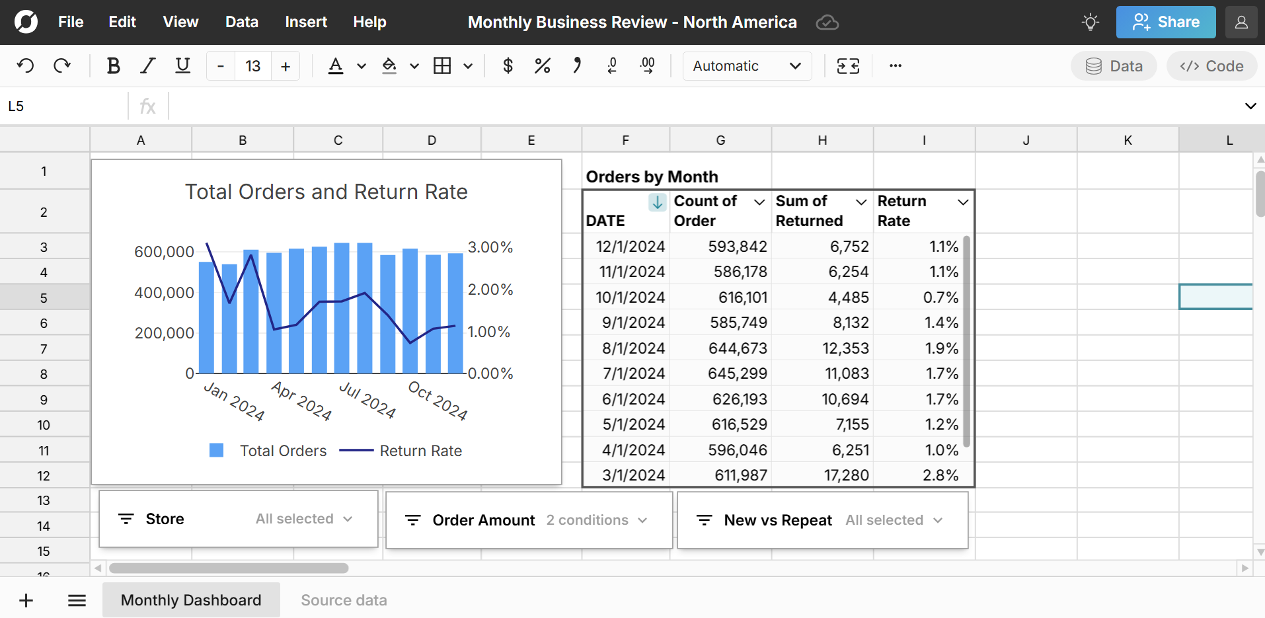
Task: Apply percent format
Action: [x=542, y=65]
